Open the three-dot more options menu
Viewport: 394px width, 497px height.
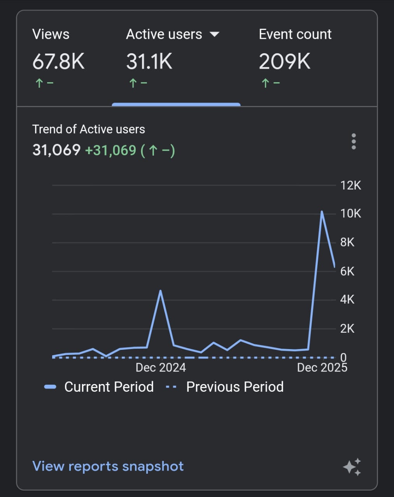point(353,142)
